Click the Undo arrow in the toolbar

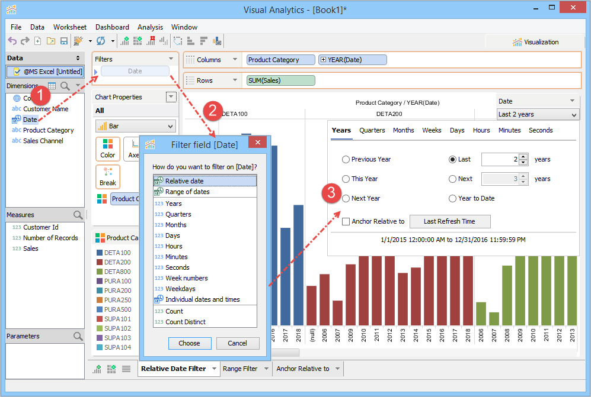pos(12,41)
